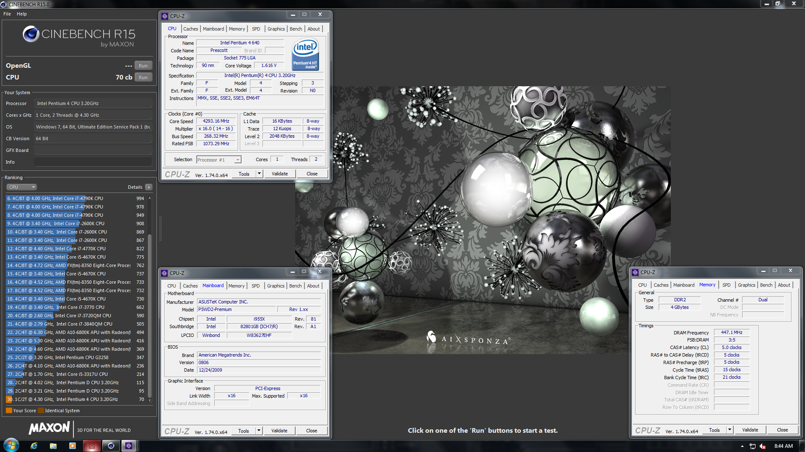The height and width of the screenshot is (452, 805).
Task: Open About tab in top CPU-Z window
Action: tap(314, 29)
